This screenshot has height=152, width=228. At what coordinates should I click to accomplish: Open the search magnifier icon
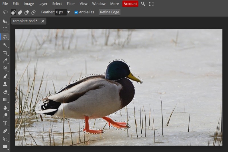[x=143, y=4]
